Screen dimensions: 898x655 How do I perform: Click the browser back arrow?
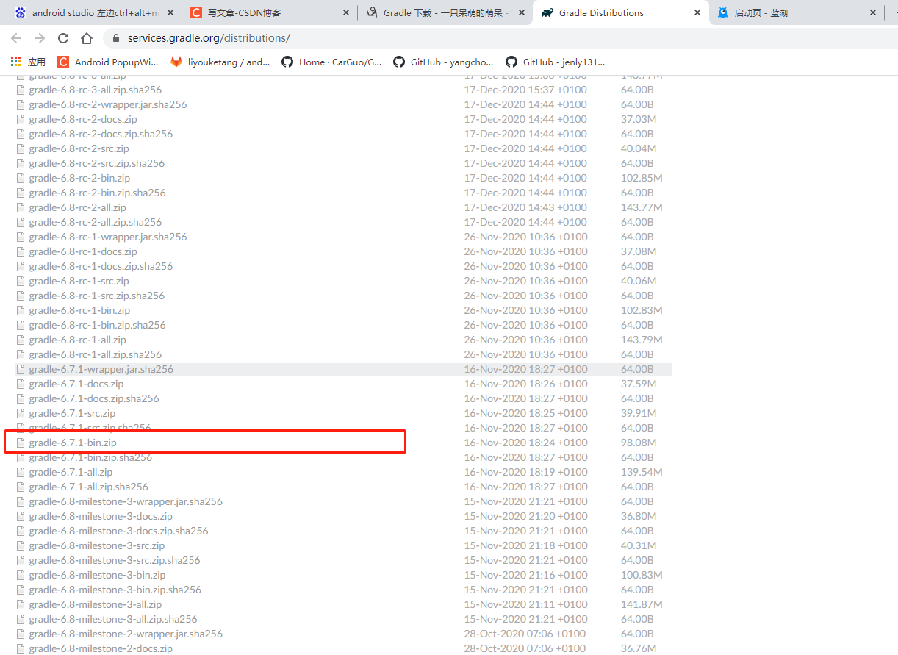pyautogui.click(x=16, y=38)
